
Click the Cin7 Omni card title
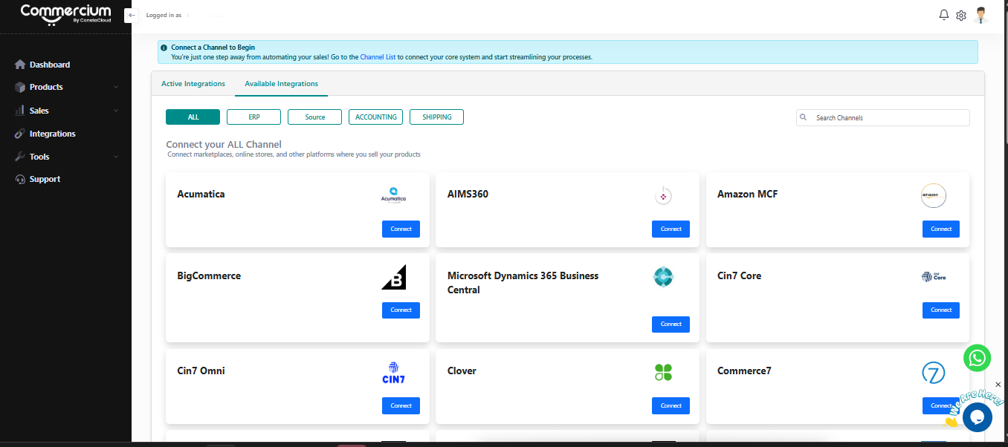[x=201, y=371]
